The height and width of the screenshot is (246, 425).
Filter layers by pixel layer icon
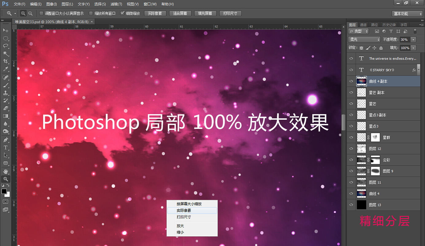[x=377, y=31]
